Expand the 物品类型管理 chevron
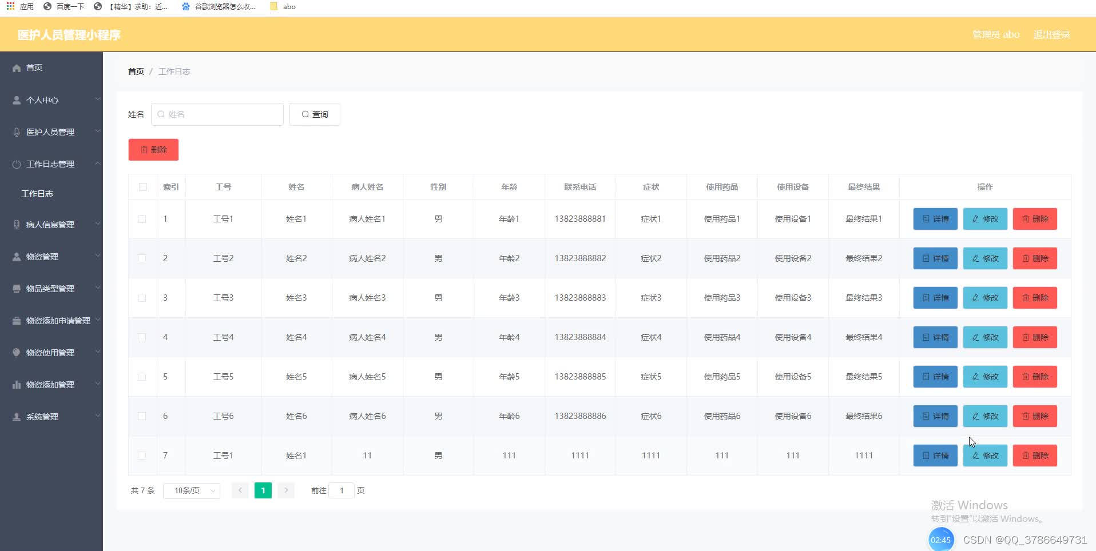Screen dimensions: 1096x551 point(98,288)
